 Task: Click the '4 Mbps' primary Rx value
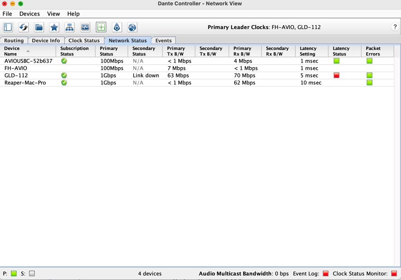pos(243,61)
